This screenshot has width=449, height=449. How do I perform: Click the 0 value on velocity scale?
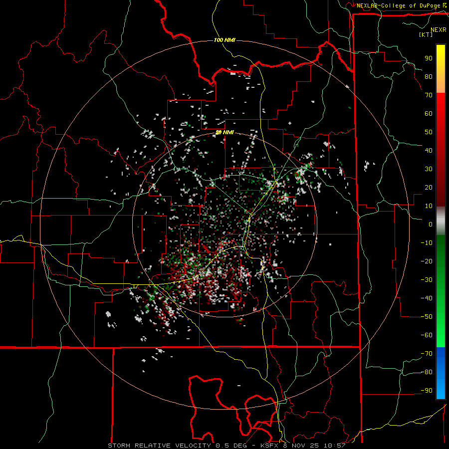(x=431, y=224)
